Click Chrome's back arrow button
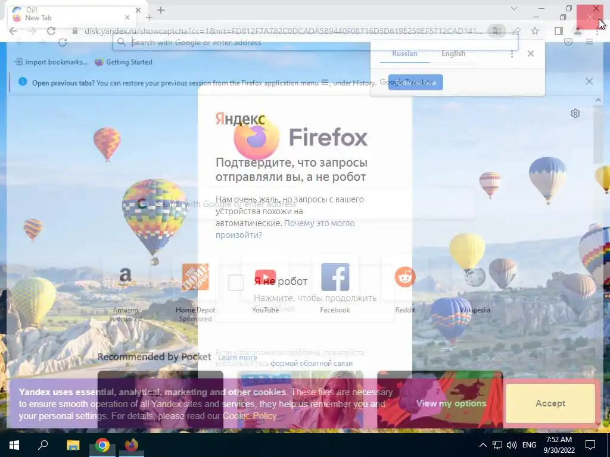 click(13, 31)
